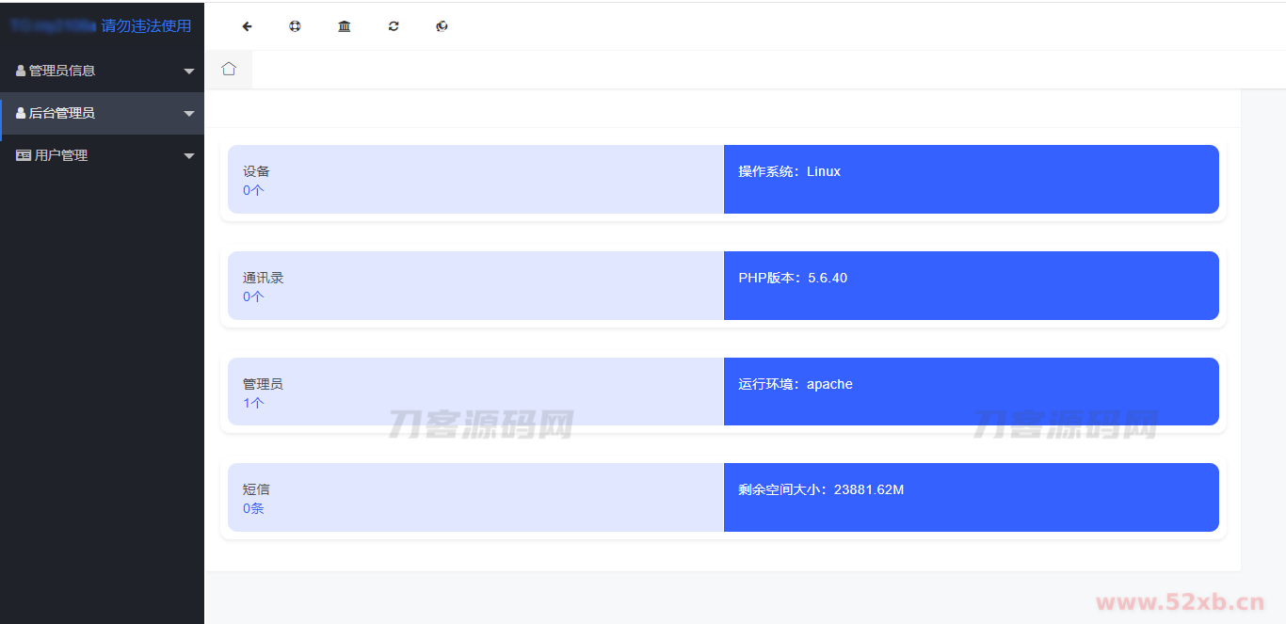Click the back arrow in the toolbar
The width and height of the screenshot is (1286, 624).
pos(247,26)
